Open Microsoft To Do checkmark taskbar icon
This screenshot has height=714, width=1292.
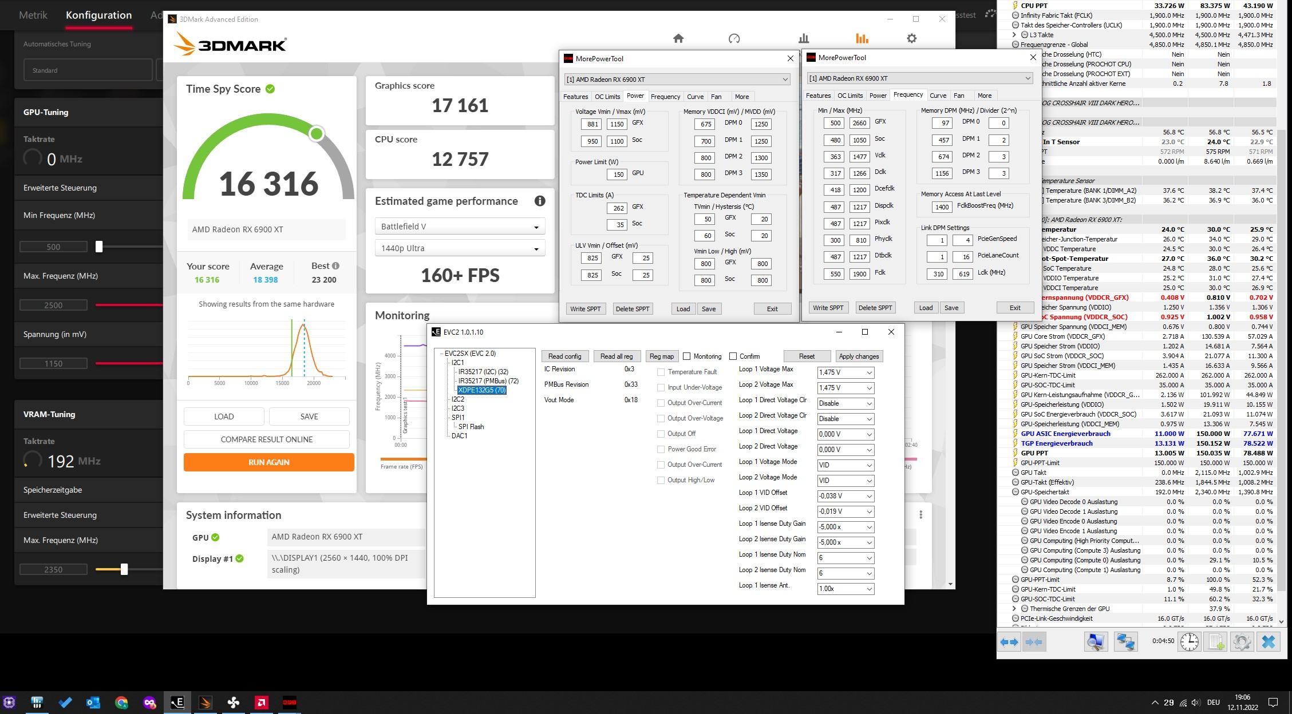(x=65, y=702)
